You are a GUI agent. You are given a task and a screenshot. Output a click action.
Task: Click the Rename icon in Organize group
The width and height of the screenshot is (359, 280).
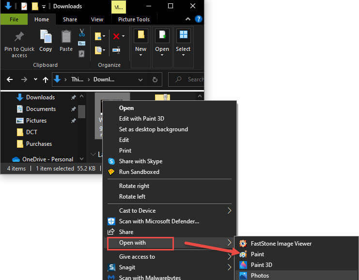click(116, 50)
